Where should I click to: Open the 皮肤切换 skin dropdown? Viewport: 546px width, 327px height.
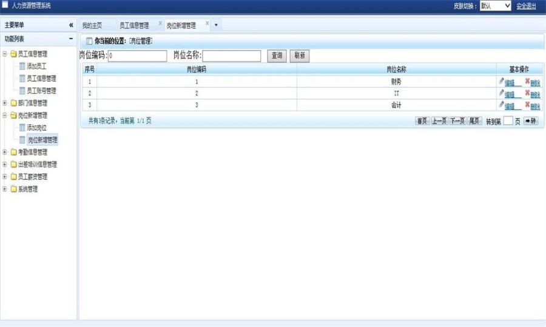[495, 5]
